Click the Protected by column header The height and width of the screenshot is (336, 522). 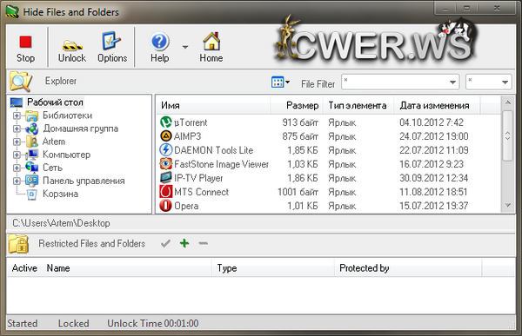click(x=408, y=268)
